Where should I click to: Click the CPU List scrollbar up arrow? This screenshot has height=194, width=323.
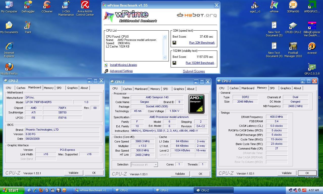pos(165,37)
